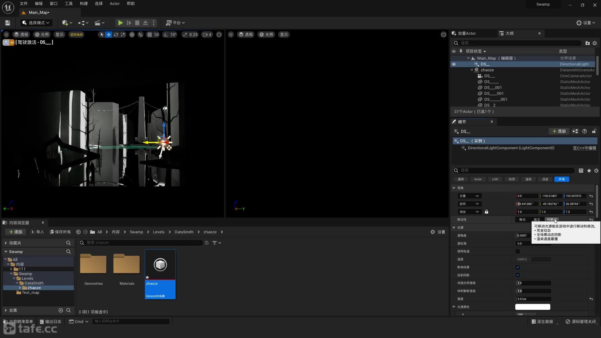The height and width of the screenshot is (338, 601).
Task: Select the translate (move) gizmo tool
Action: tap(109, 35)
